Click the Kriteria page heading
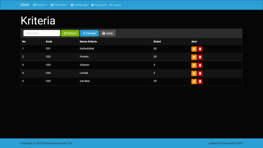Viewport: 263px width, 148px height. tap(38, 21)
